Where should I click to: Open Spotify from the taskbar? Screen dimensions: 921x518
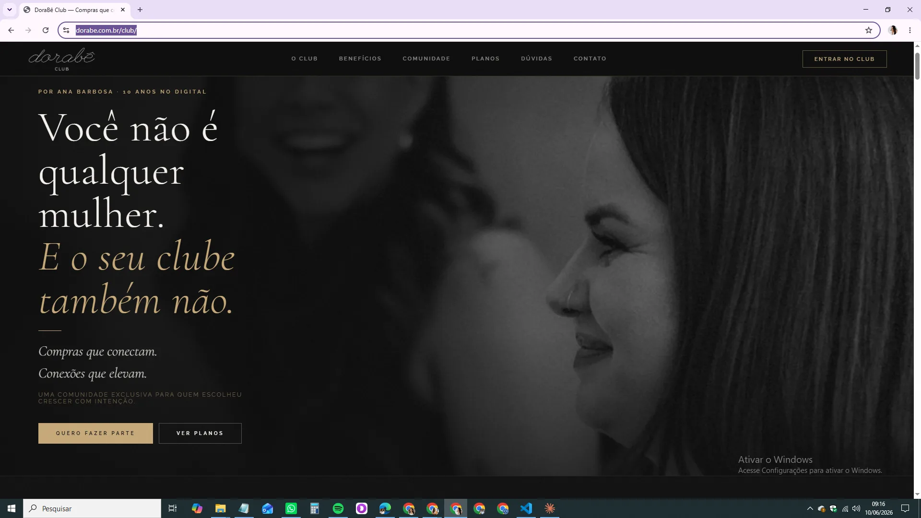click(x=338, y=508)
